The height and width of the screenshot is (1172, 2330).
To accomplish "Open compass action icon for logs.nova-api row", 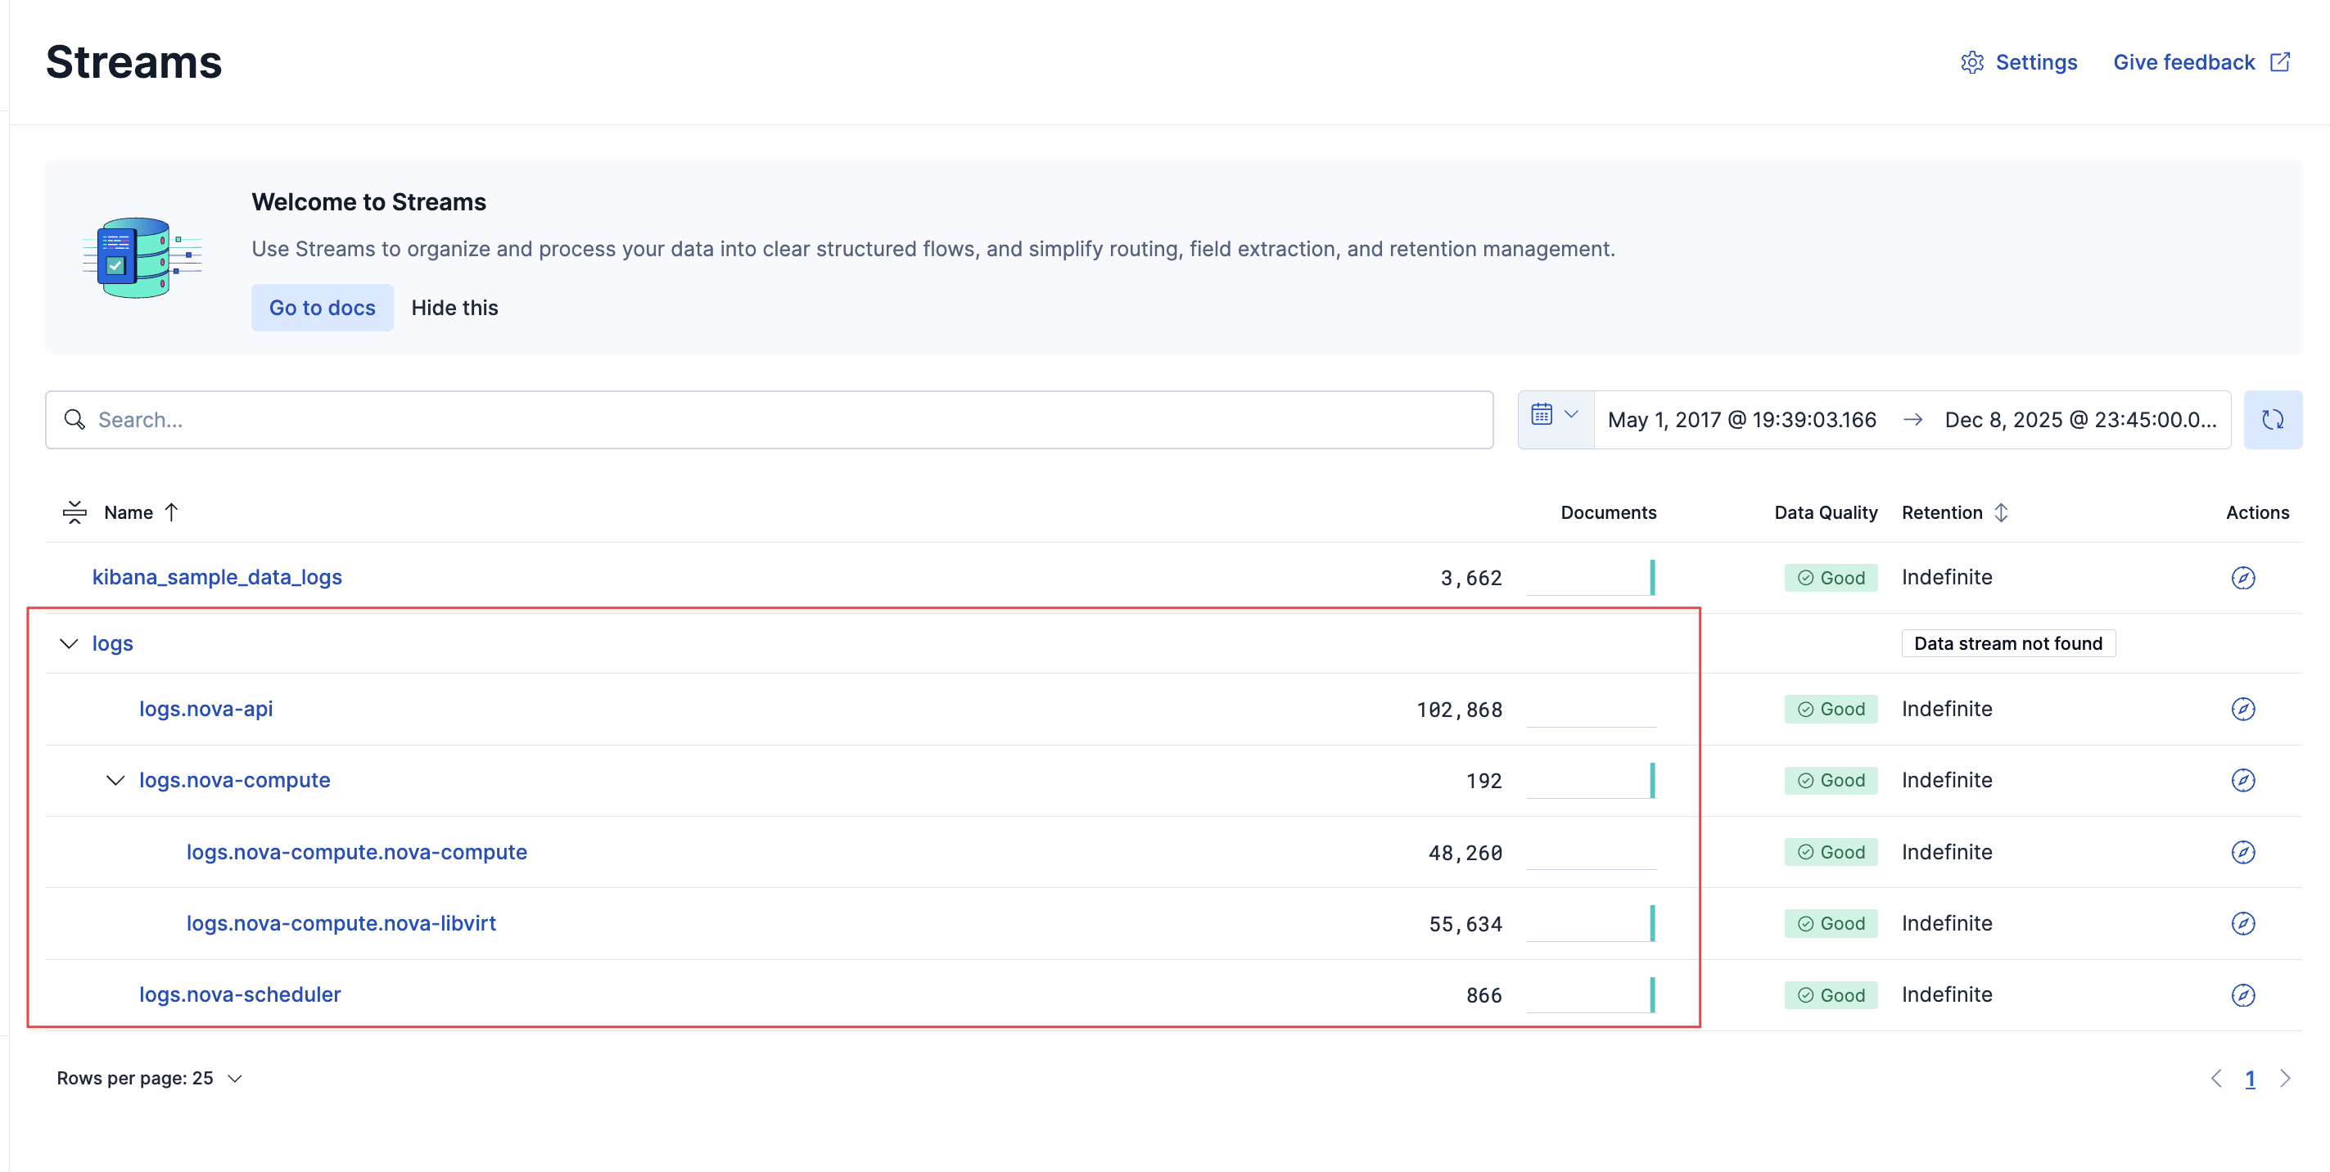I will coord(2242,709).
